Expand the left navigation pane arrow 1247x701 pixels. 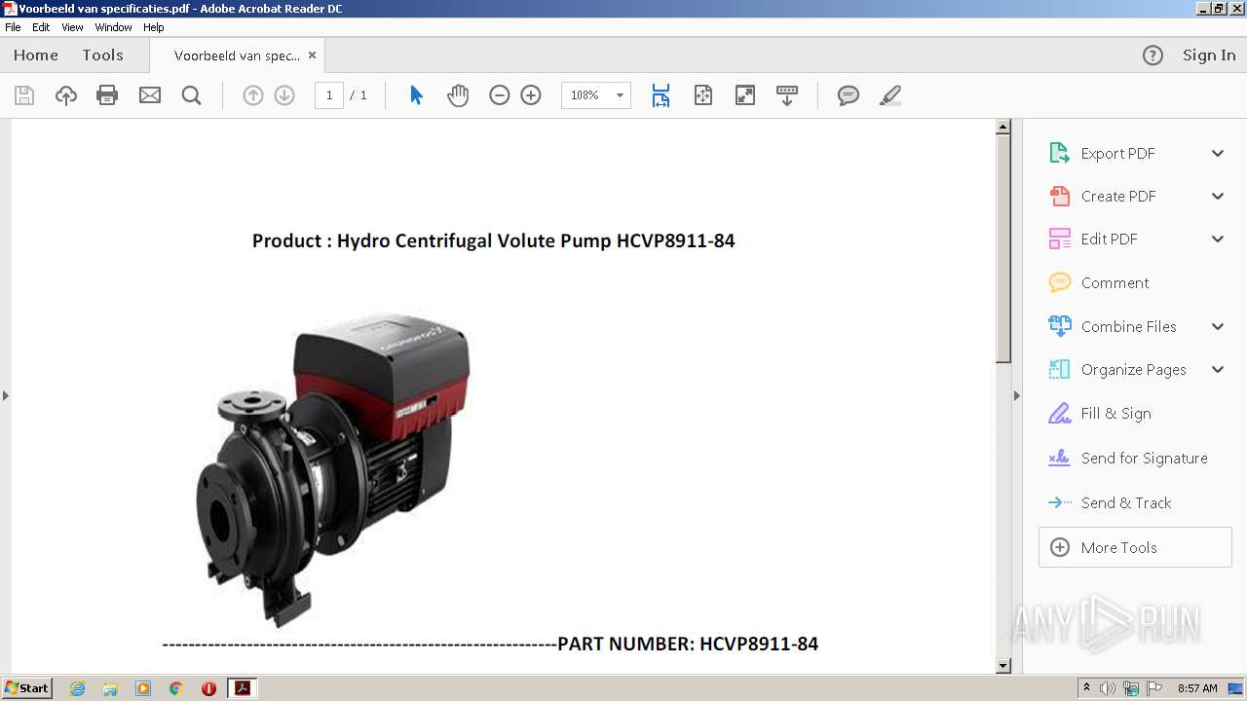(x=6, y=395)
